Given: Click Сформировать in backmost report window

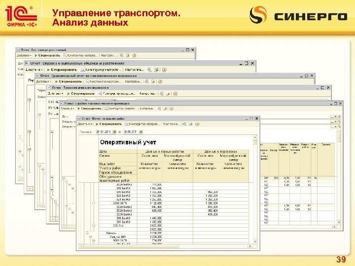Looking at the screenshot, I should (47, 55).
